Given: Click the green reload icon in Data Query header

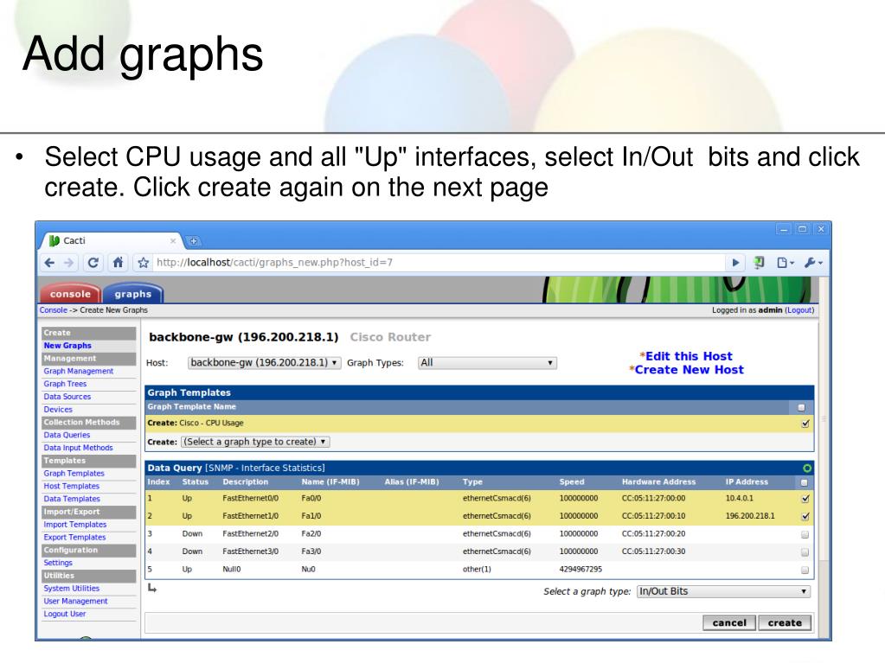Looking at the screenshot, I should tap(807, 468).
